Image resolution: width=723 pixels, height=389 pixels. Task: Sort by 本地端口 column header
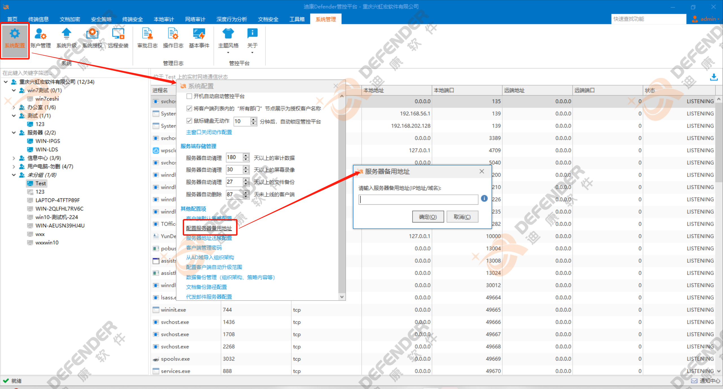pyautogui.click(x=467, y=90)
